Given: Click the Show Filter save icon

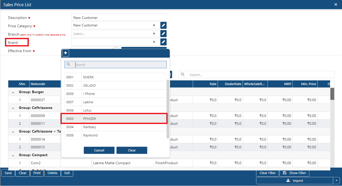Looking at the screenshot, I should point(285,173).
